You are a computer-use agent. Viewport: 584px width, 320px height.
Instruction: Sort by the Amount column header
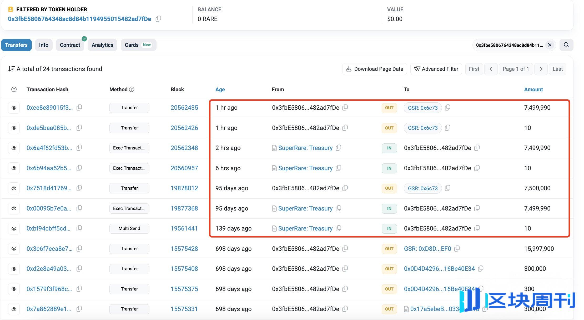[533, 89]
